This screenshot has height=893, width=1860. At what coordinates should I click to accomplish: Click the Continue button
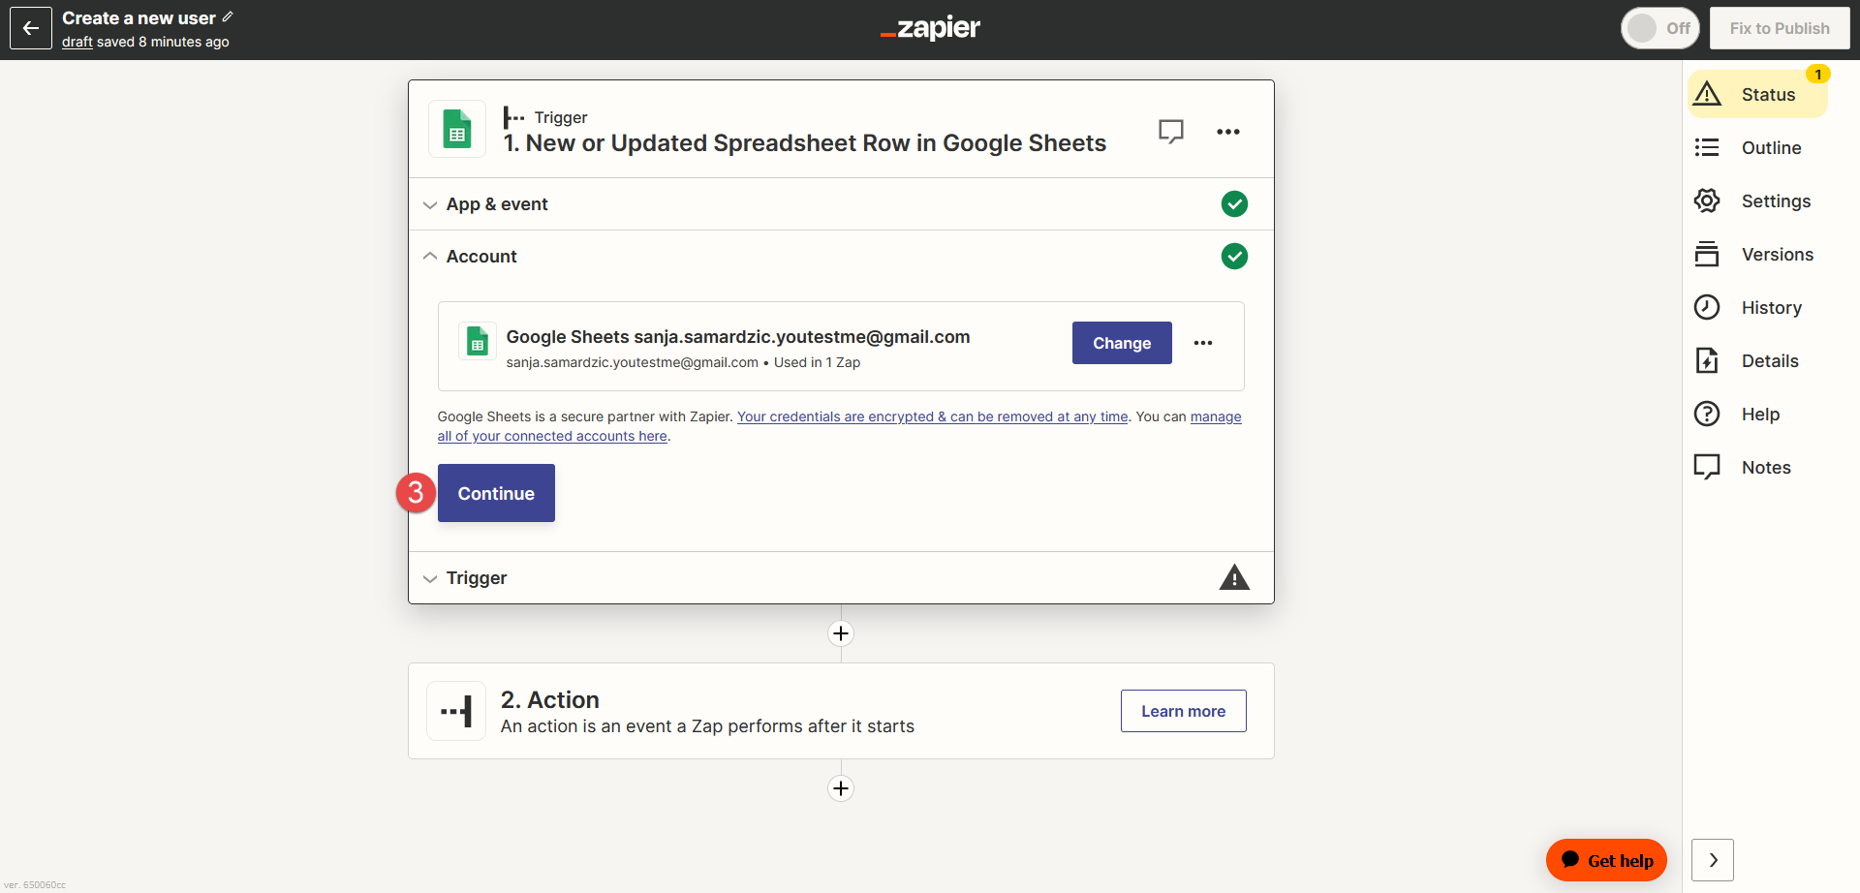[x=496, y=493]
